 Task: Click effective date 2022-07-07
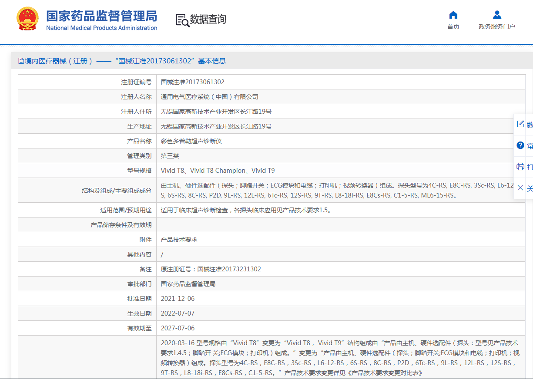coord(178,313)
